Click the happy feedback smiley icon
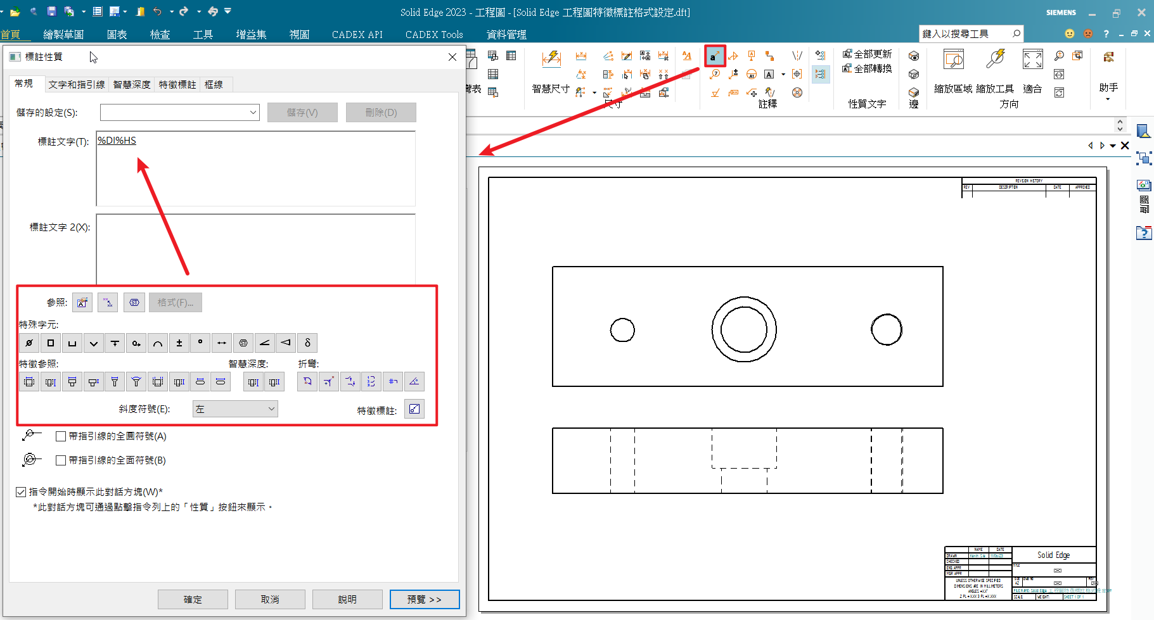This screenshot has width=1154, height=620. (x=1070, y=34)
